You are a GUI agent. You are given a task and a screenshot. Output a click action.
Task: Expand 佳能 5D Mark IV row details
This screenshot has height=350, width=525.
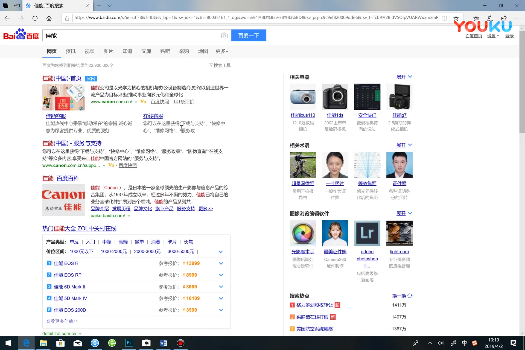221,298
